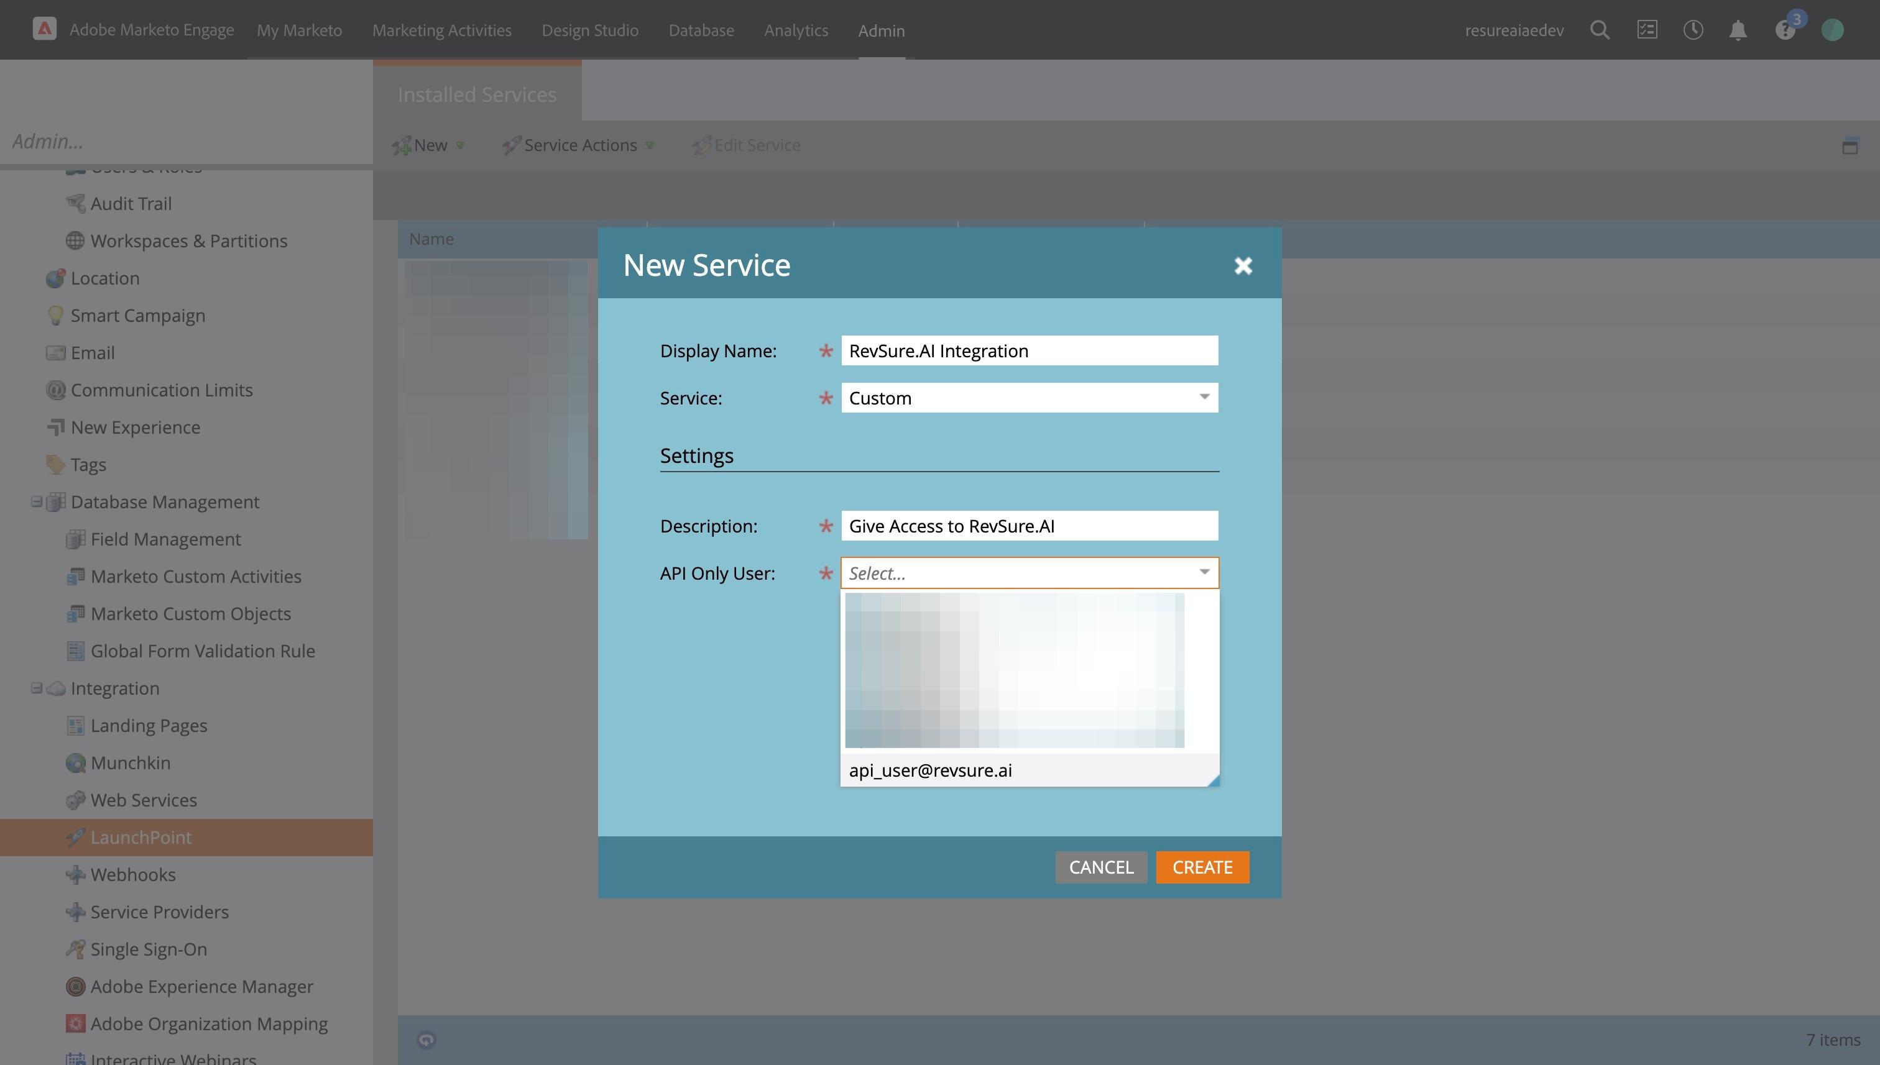Click the user avatar icon
This screenshot has width=1880, height=1065.
click(x=1832, y=30)
